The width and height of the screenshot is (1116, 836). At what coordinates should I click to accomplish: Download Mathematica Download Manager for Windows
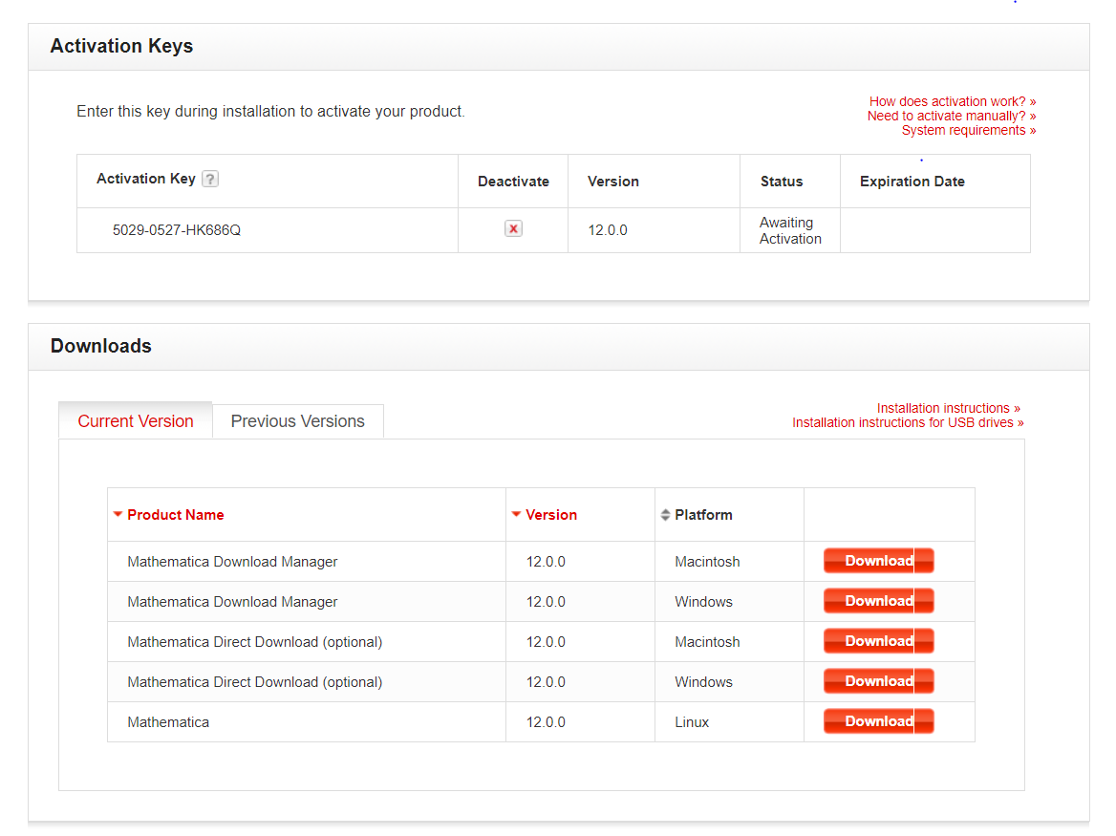[878, 601]
